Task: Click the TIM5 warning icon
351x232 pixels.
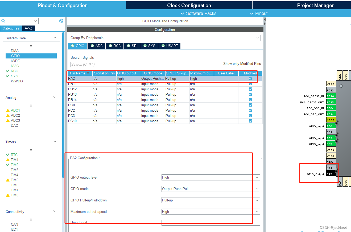Action: [8, 180]
